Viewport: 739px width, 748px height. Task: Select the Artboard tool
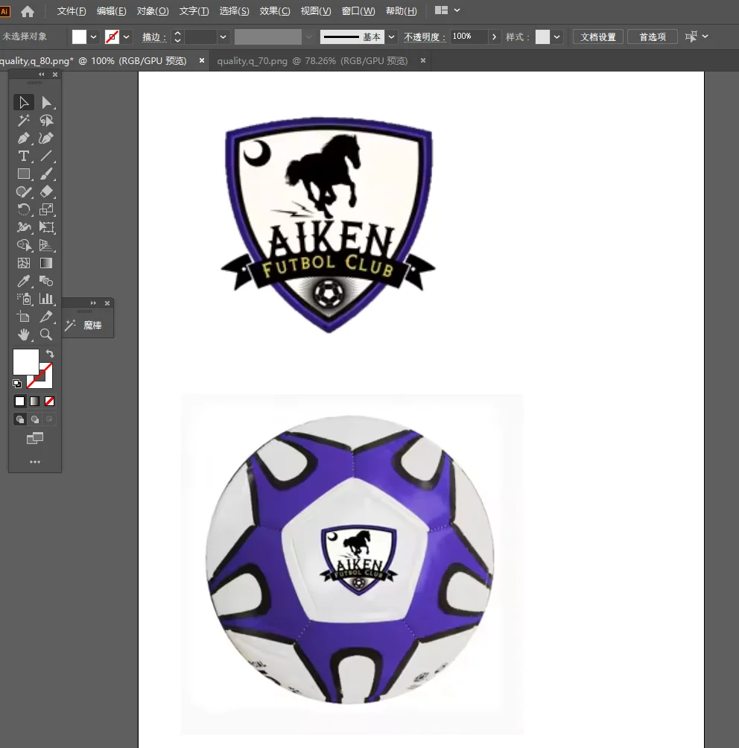(x=23, y=317)
